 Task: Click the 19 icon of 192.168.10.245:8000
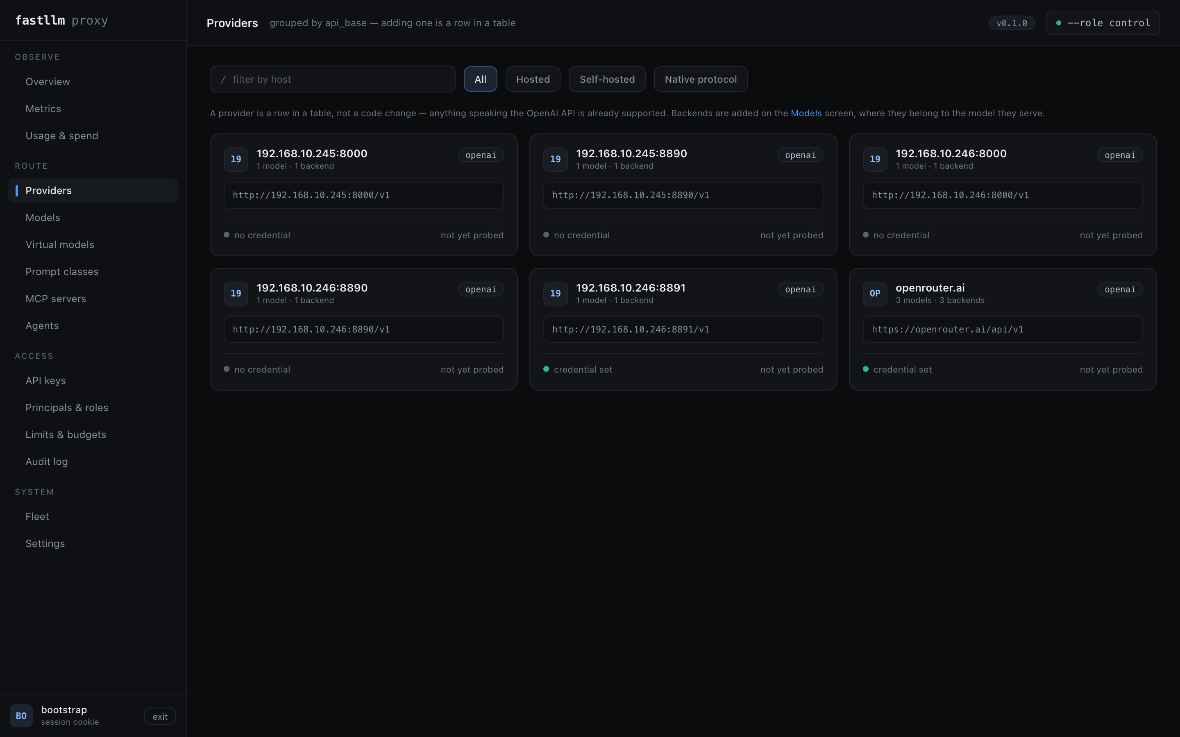(236, 159)
